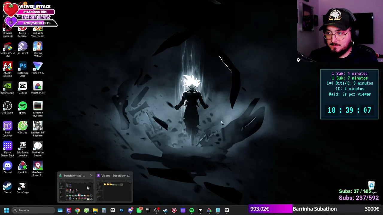Select the subathon layout.lsl desktop file
The width and height of the screenshot is (383, 215).
(x=38, y=109)
